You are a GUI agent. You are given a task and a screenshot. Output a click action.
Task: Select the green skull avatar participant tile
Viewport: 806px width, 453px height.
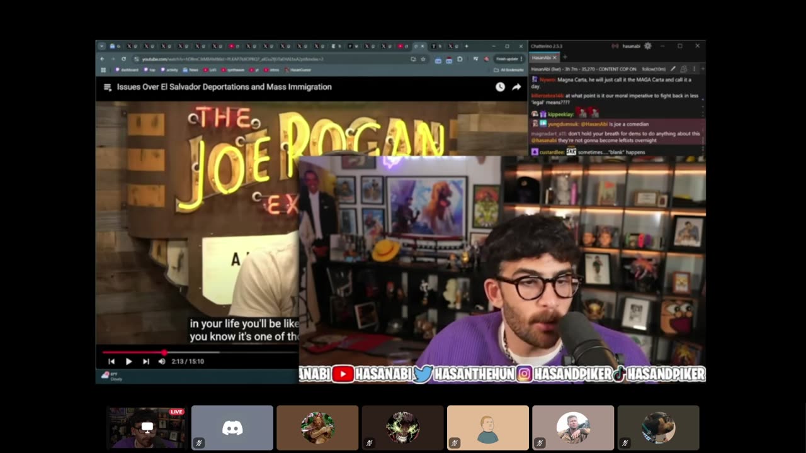pos(403,428)
